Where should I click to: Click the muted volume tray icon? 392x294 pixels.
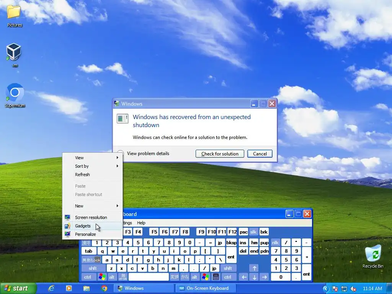(353, 289)
